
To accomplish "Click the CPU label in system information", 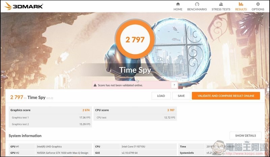I will (x=98, y=147).
